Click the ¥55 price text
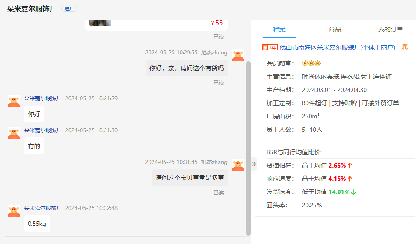 (x=217, y=23)
